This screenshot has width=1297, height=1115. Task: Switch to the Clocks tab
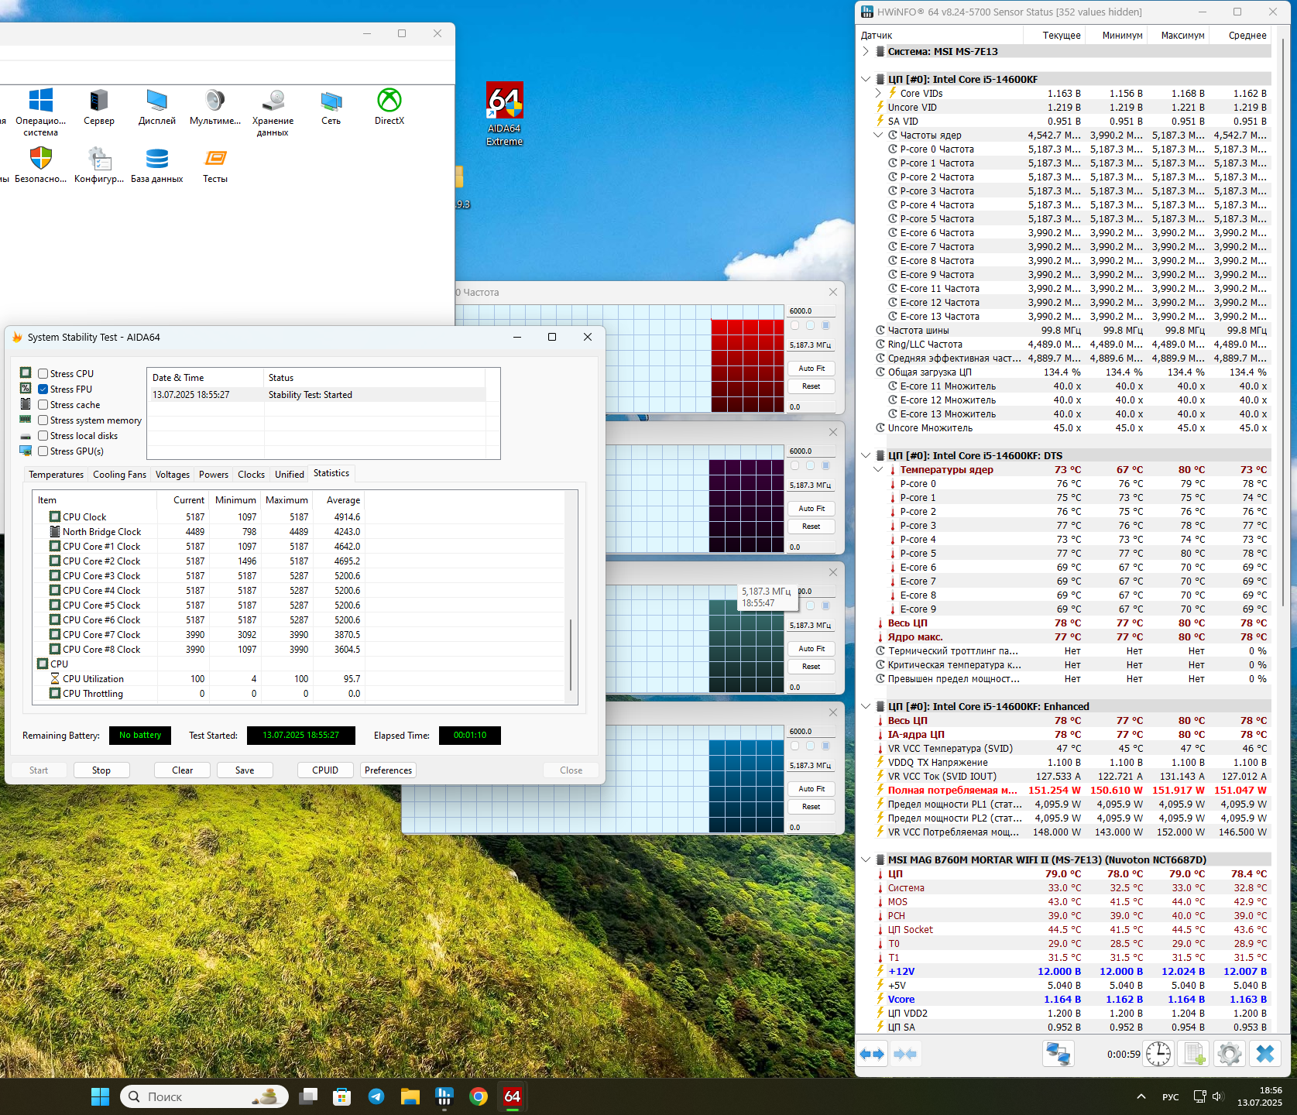(x=251, y=475)
